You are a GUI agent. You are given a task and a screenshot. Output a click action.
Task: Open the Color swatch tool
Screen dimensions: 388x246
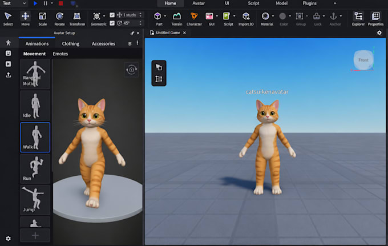pyautogui.click(x=282, y=17)
